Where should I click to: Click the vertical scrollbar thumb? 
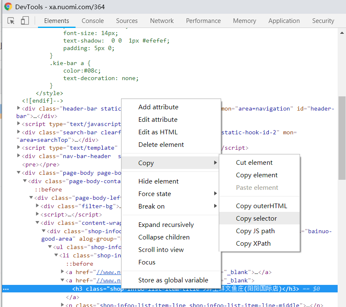[342, 138]
